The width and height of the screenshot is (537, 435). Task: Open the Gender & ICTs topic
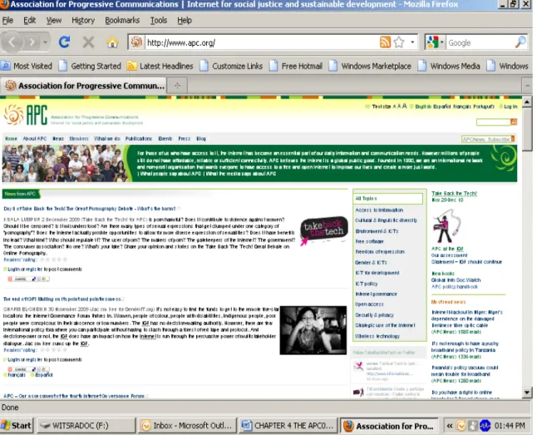(x=371, y=262)
